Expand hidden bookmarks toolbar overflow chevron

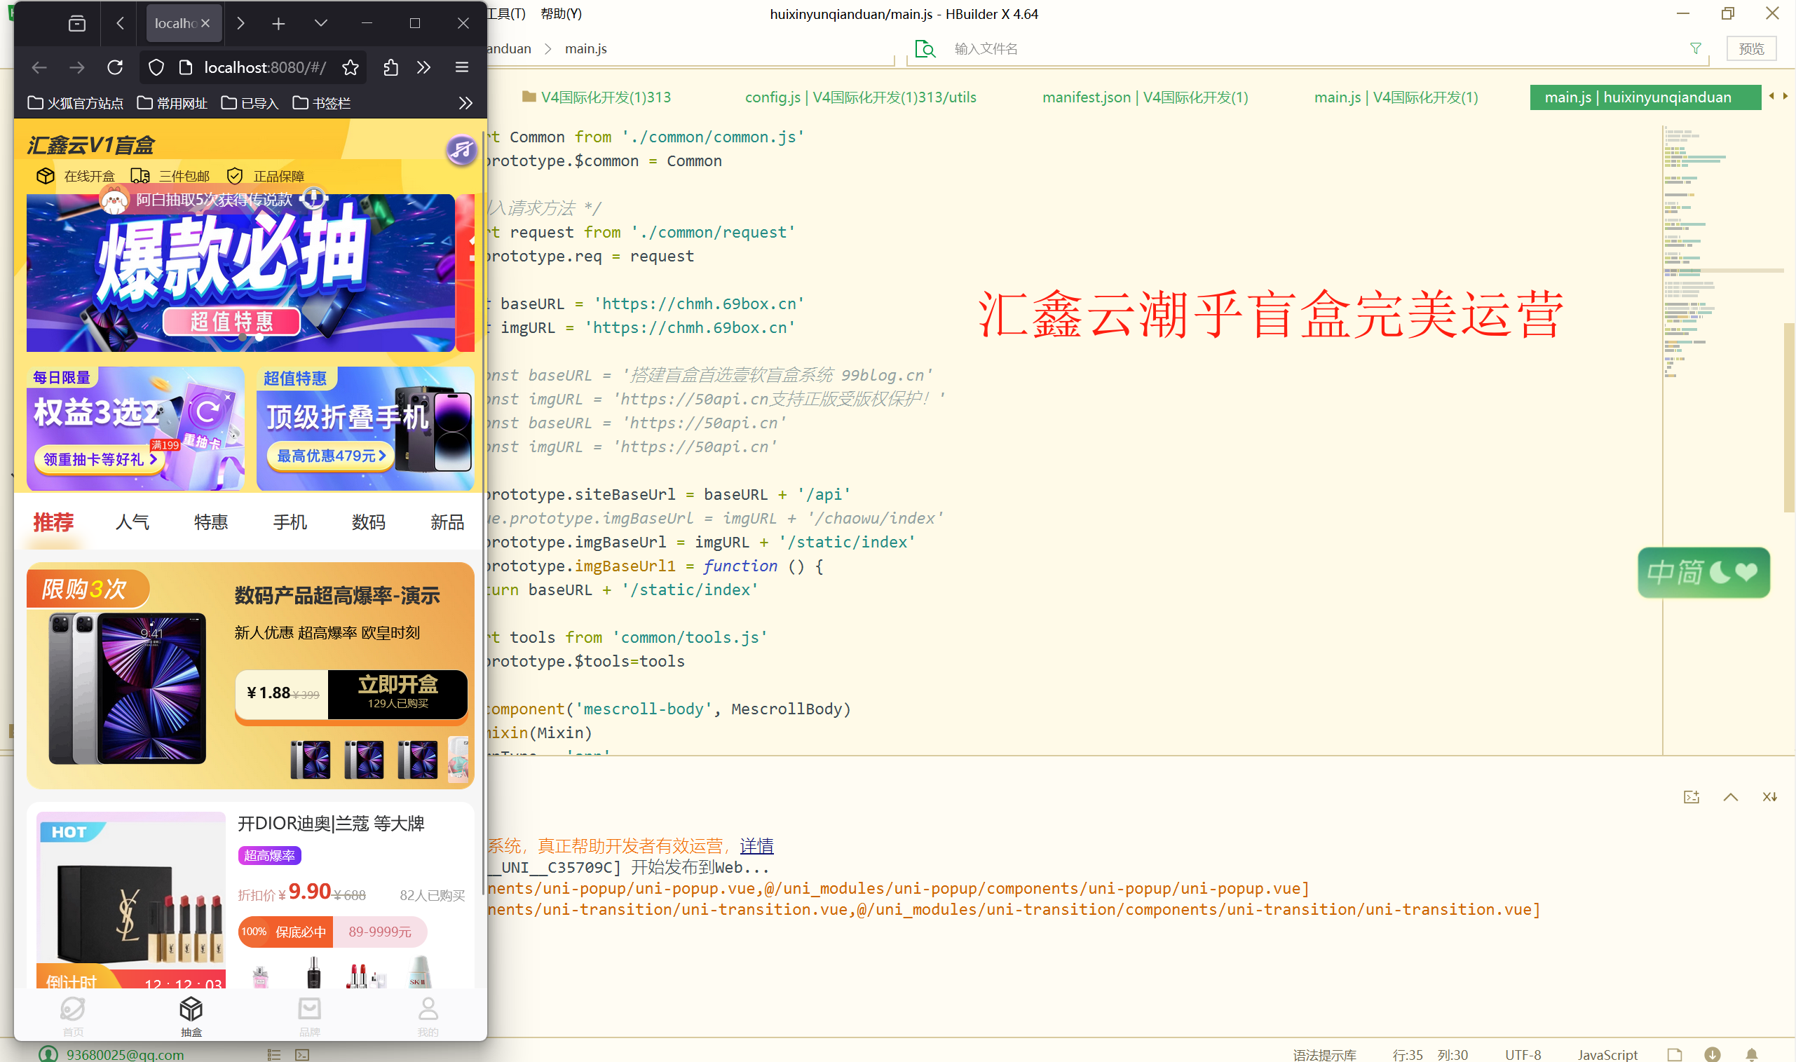pos(465,103)
